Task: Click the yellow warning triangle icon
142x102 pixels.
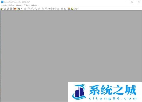Action: coord(69,9)
